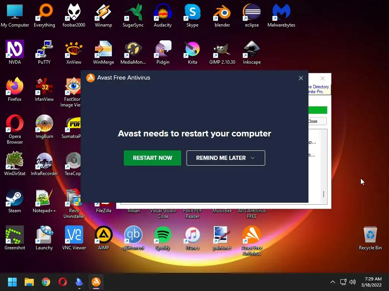This screenshot has height=291, width=389.
Task: Open the clock showing 7:29 AM
Action: [x=371, y=282]
